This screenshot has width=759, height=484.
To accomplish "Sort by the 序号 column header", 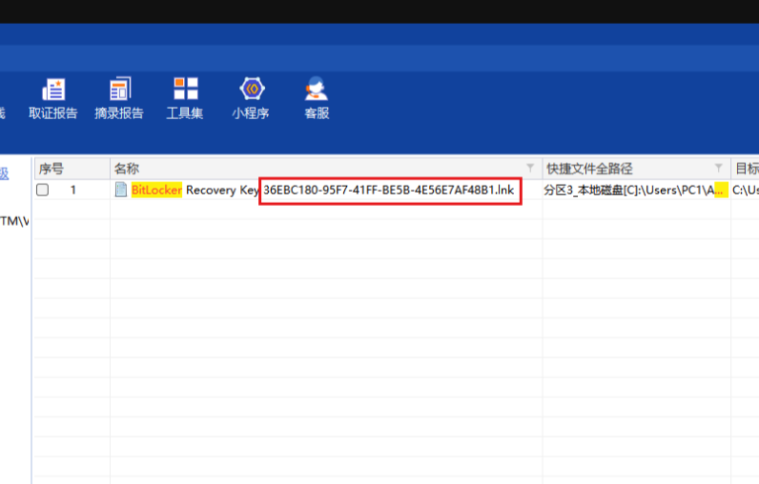I will click(x=51, y=169).
